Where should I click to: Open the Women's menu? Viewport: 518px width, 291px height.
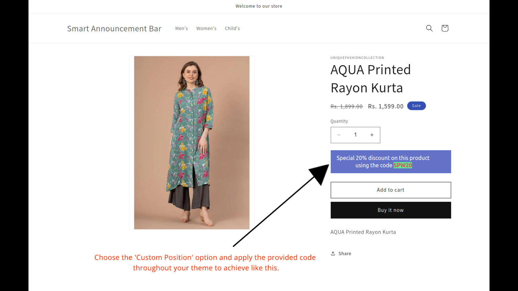(206, 28)
